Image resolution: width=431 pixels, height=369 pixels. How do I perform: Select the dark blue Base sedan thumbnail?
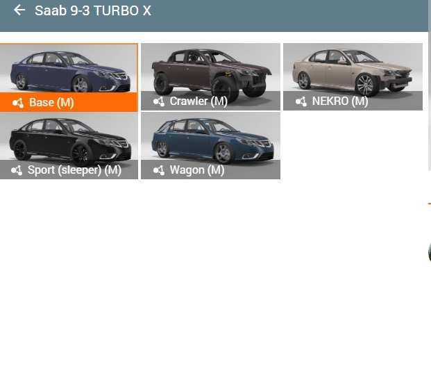pos(69,69)
